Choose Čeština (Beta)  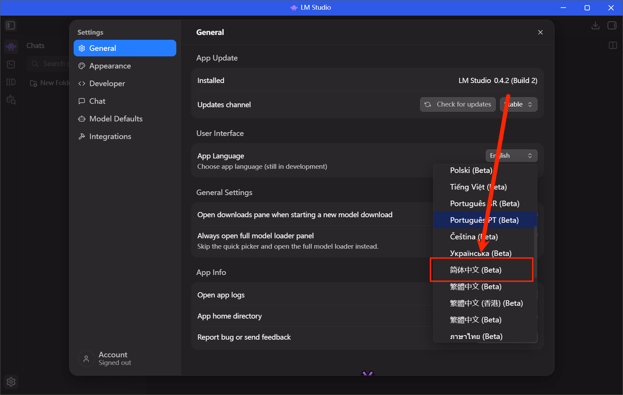coord(485,237)
